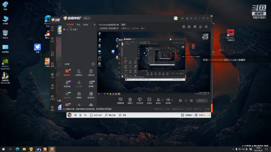Open 房管助手 tool in the toolbox
Image resolution: width=271 pixels, height=152 pixels.
pyautogui.click(x=79, y=73)
